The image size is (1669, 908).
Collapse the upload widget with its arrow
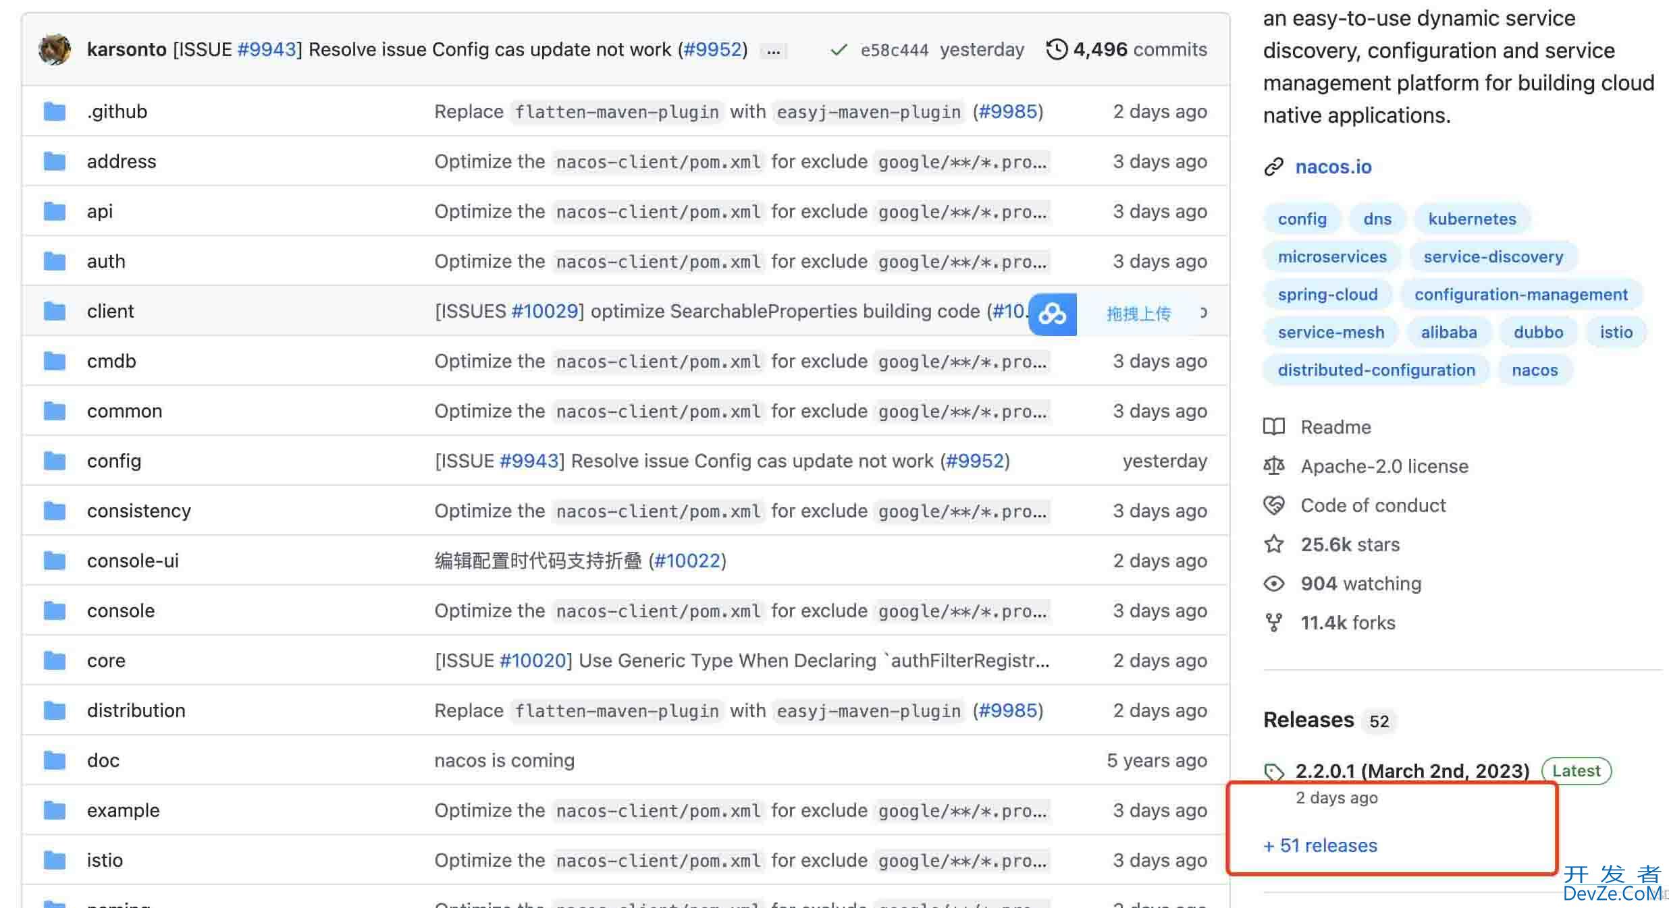tap(1203, 312)
